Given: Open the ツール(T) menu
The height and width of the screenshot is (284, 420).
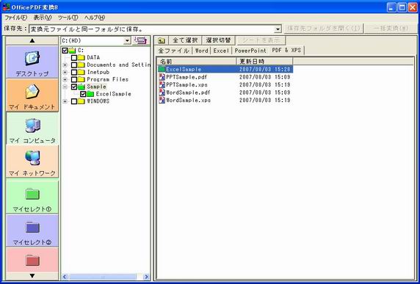Looking at the screenshot, I should pos(68,18).
